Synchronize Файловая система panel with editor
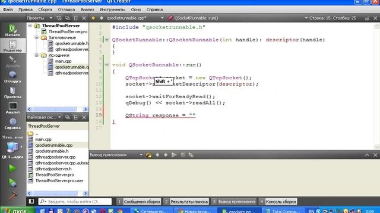 pos(67,117)
